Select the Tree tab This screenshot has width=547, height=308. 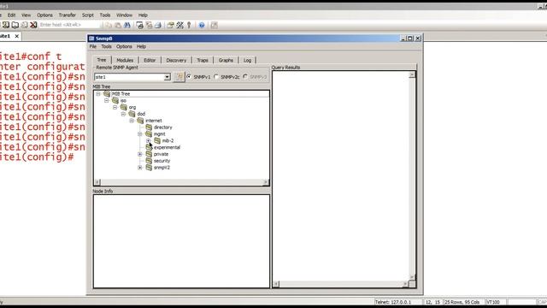pos(102,60)
